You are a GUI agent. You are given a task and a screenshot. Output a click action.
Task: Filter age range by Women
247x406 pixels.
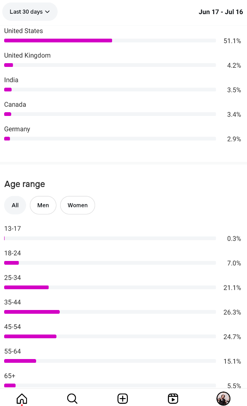[78, 205]
